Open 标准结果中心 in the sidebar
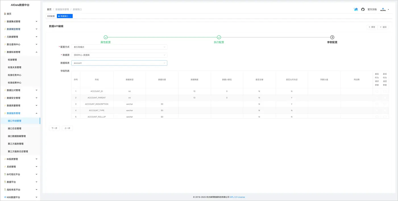This screenshot has height=201, width=398. (x=14, y=83)
